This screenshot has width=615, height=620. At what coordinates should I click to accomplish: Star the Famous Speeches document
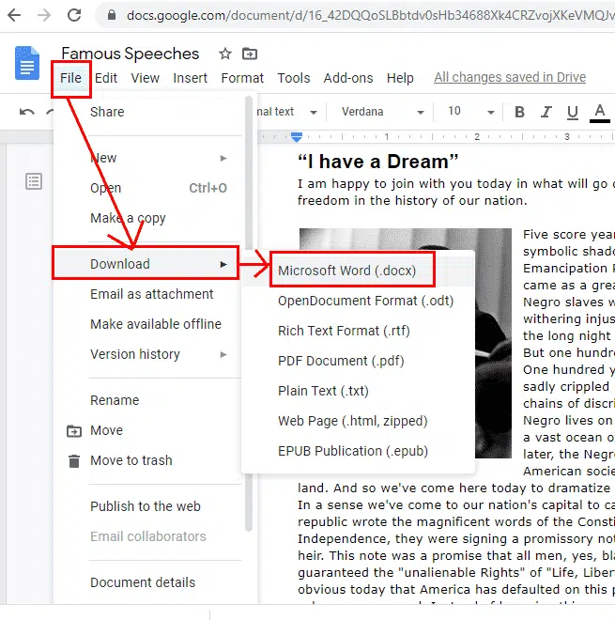(224, 54)
